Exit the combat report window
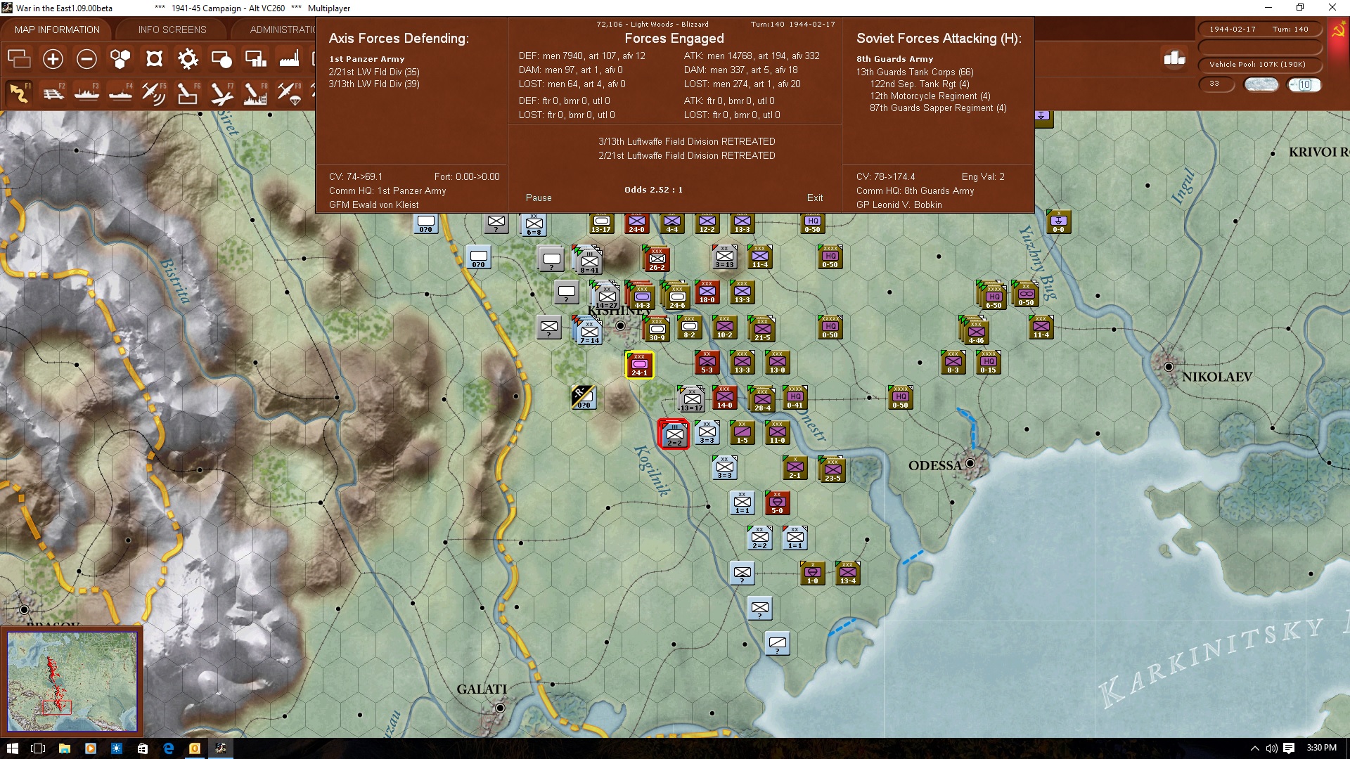This screenshot has height=759, width=1350. point(815,198)
